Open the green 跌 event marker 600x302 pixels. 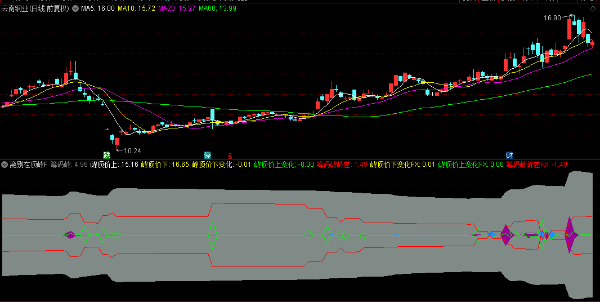[x=107, y=155]
